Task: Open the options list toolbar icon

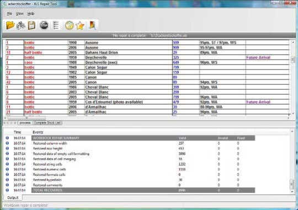Action: coord(56,25)
